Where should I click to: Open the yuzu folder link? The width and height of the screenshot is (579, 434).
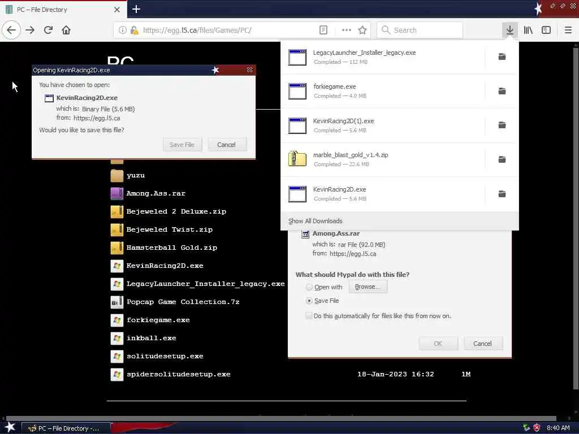tap(136, 175)
